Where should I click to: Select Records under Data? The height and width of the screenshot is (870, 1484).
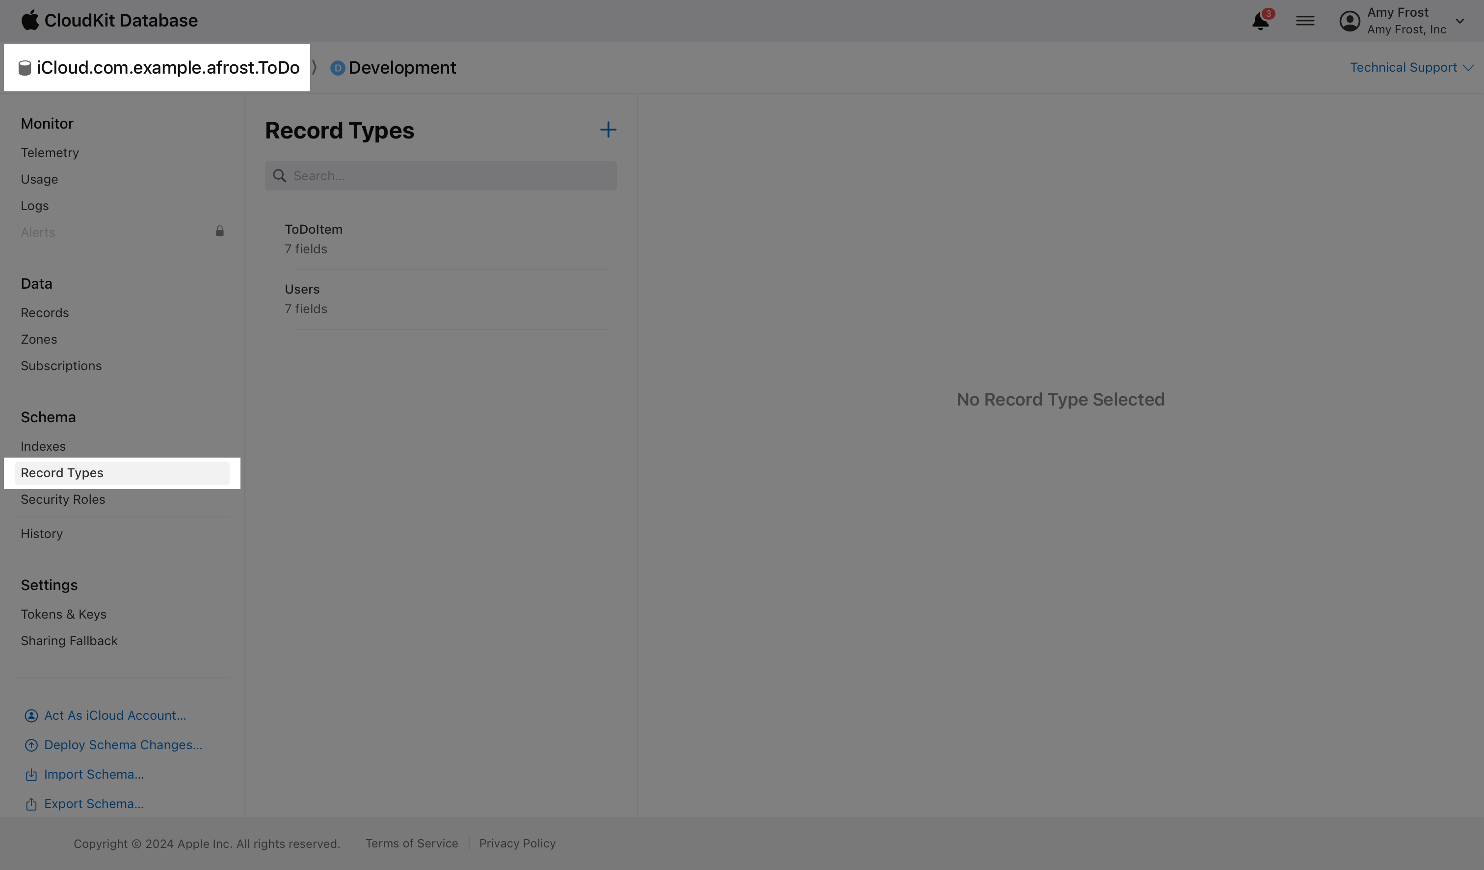(x=45, y=313)
